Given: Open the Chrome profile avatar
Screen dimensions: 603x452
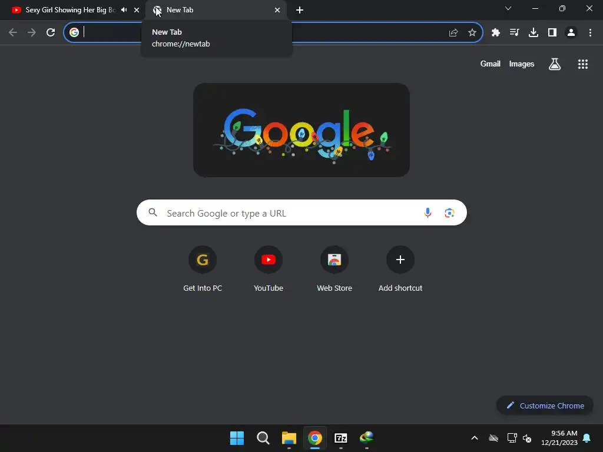Looking at the screenshot, I should (x=571, y=33).
